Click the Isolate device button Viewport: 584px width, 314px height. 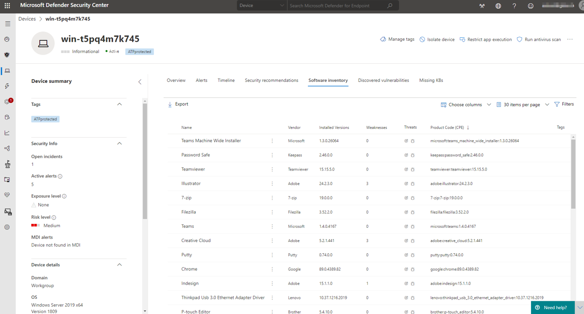click(436, 39)
